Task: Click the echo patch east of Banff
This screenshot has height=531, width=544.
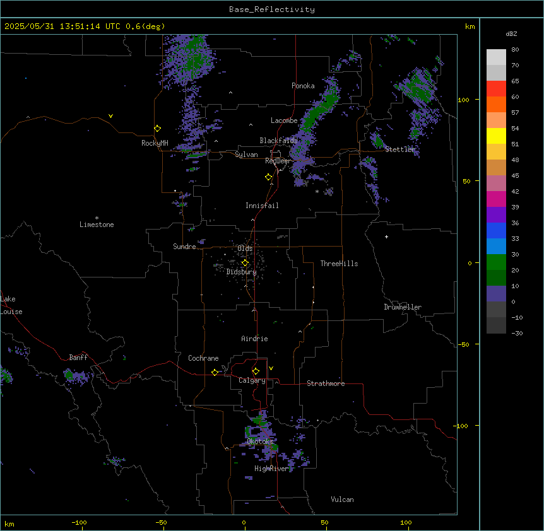Action: (77, 376)
